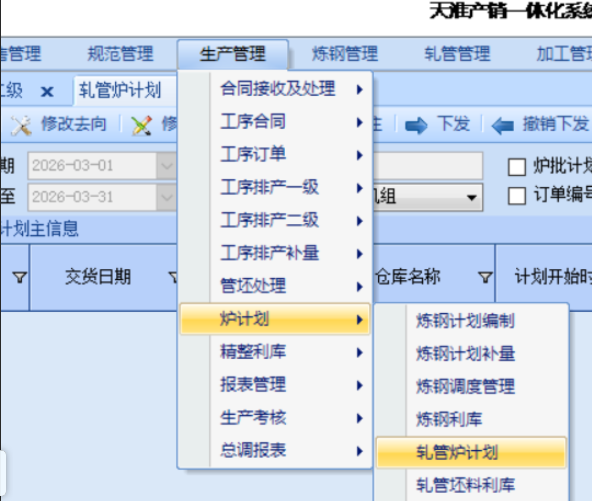Switch to the 轧管炉计划 tab

coord(120,91)
